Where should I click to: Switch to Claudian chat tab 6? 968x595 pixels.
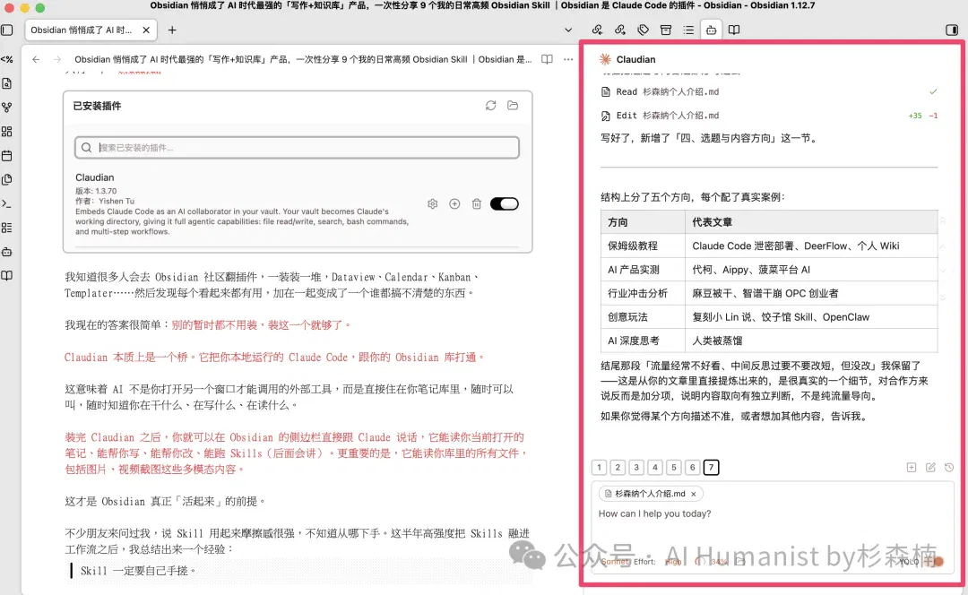[x=692, y=467]
